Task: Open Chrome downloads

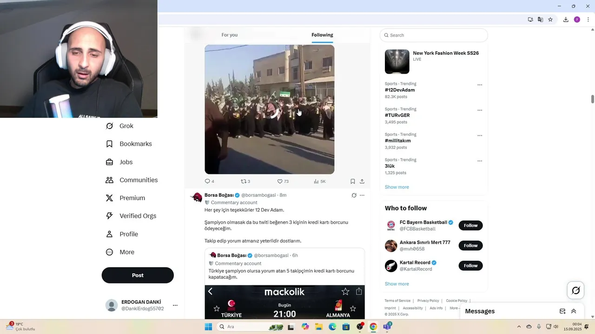Action: [566, 19]
